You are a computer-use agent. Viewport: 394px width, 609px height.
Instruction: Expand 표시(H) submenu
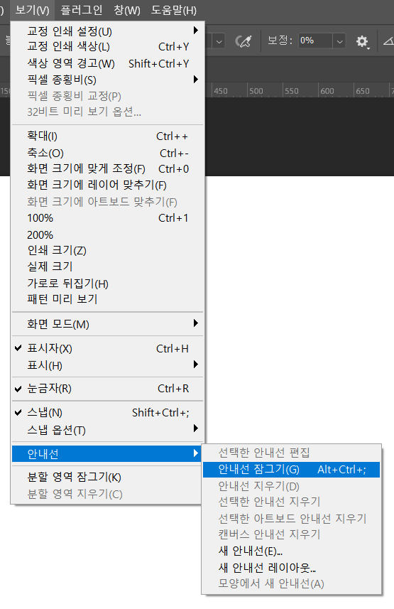point(108,365)
